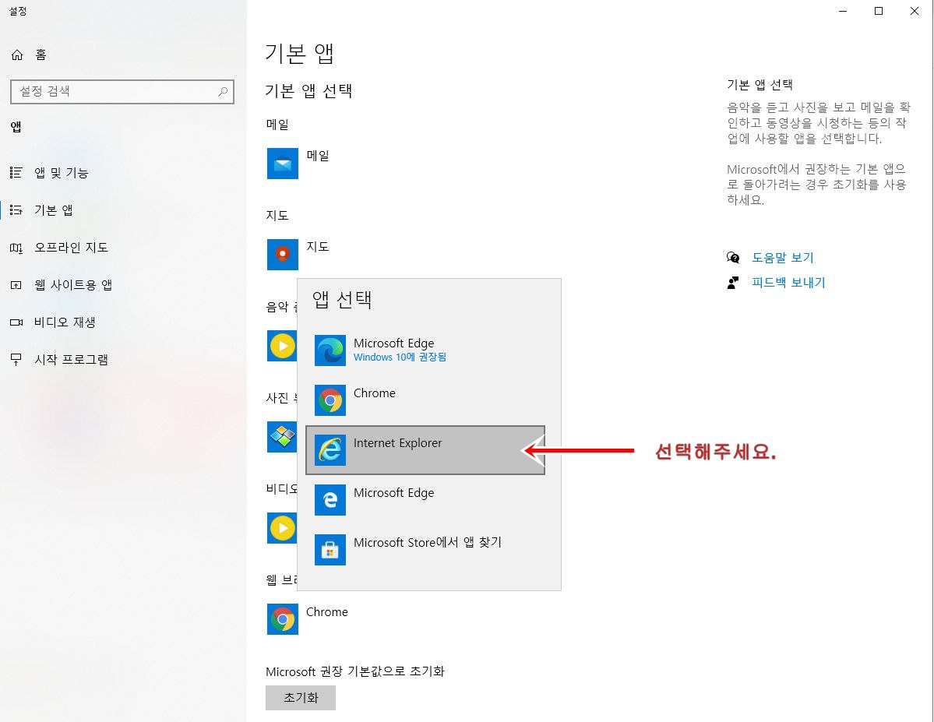Click the Apps for websites sidebar icon

click(16, 285)
